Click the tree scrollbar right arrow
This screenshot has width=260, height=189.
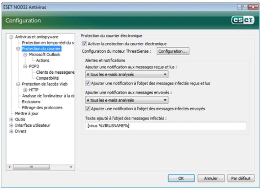pos(71,167)
